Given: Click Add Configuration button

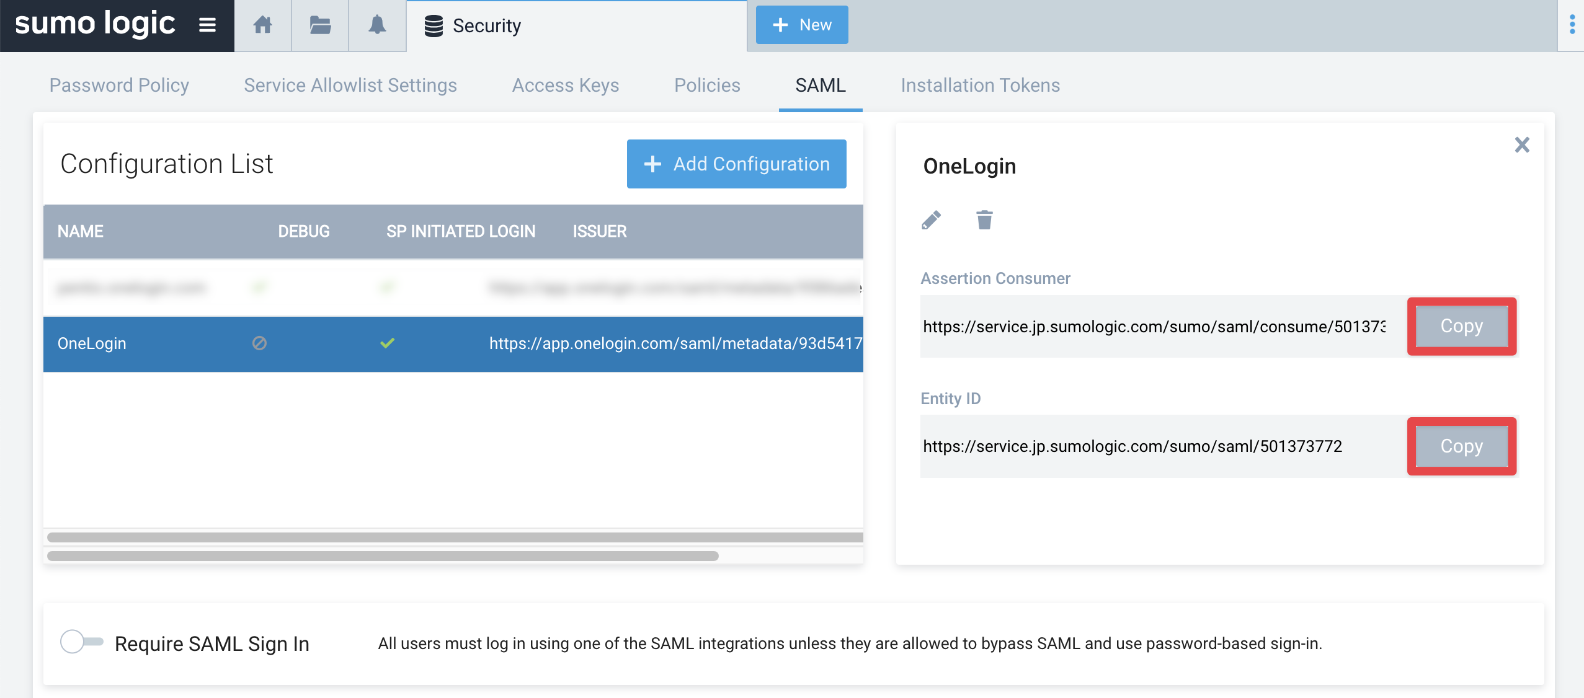Looking at the screenshot, I should click(x=737, y=164).
